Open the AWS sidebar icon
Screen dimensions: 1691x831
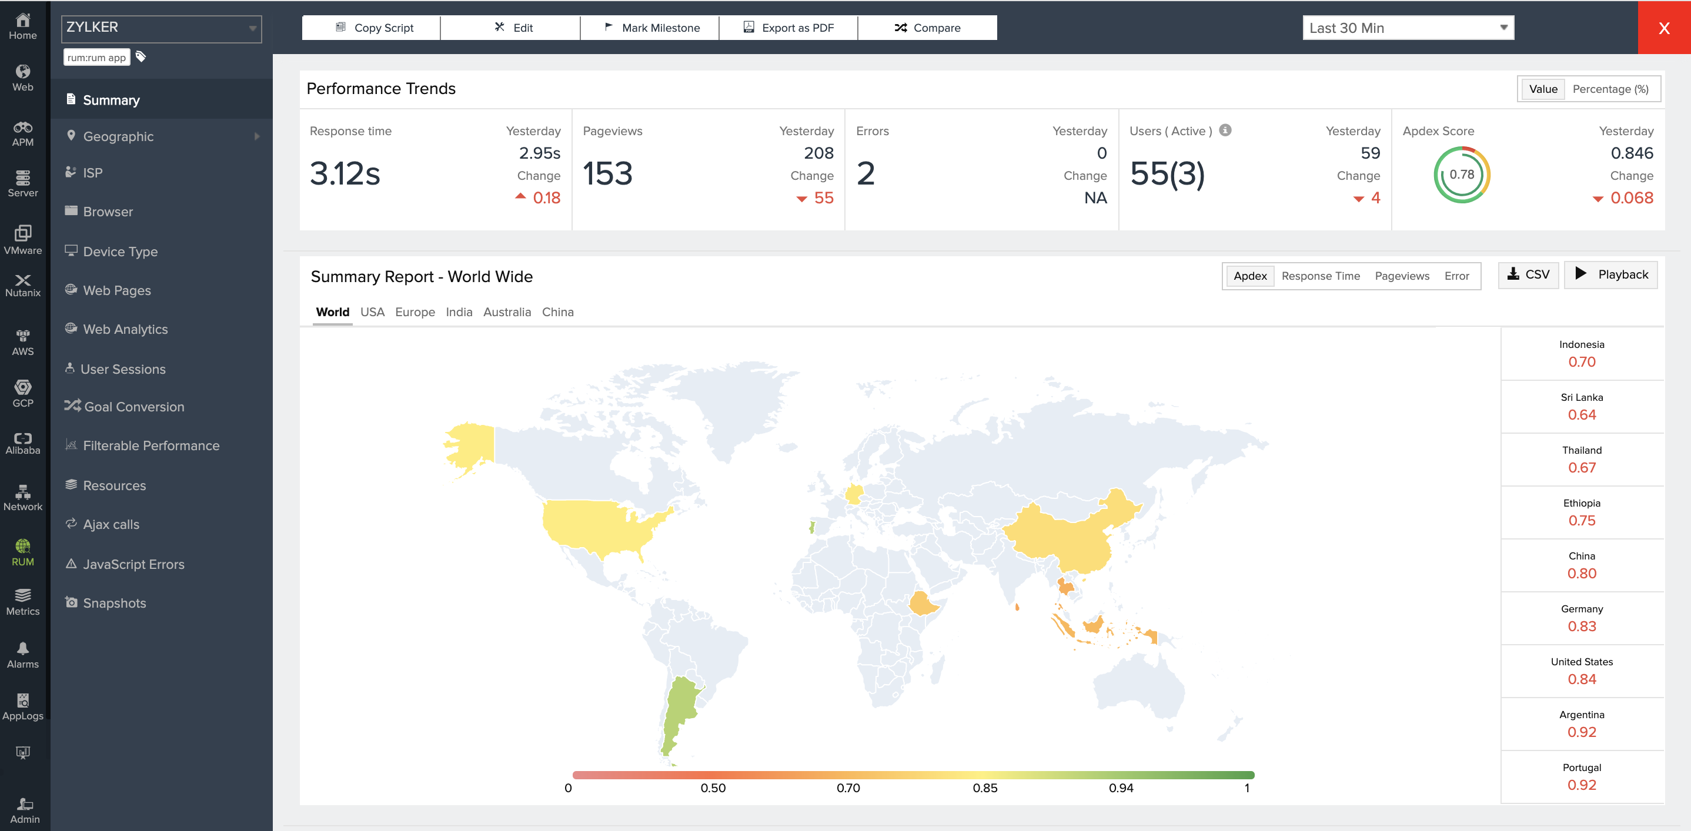(22, 343)
